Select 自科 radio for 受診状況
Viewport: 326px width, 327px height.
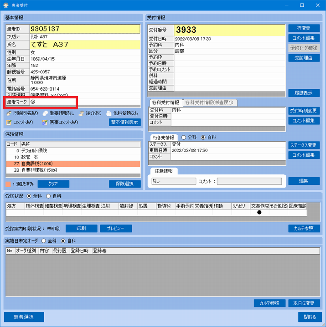(x=48, y=196)
